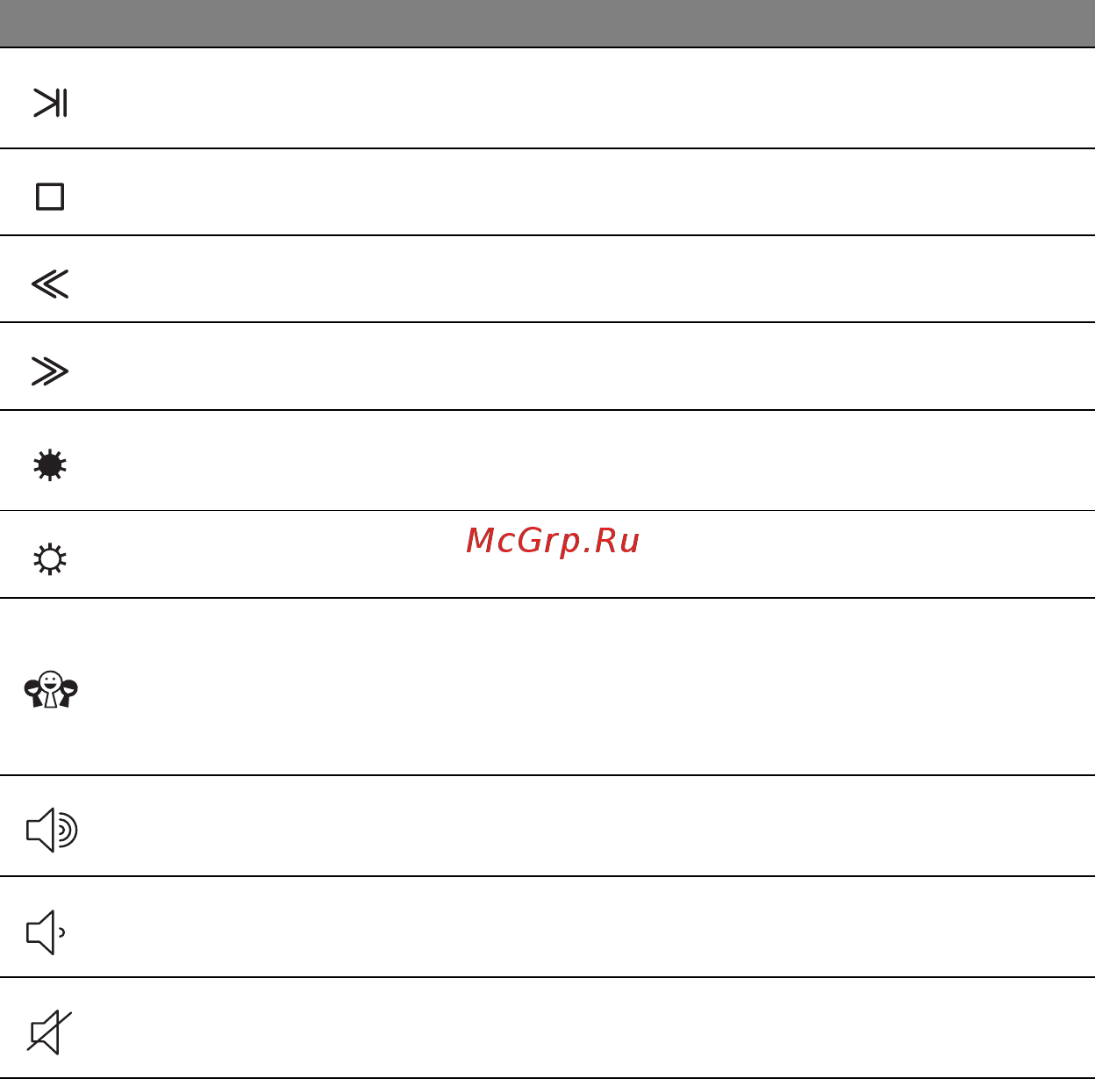The image size is (1095, 1079).
Task: Open the social networking smiley-faces icon
Action: 51,690
